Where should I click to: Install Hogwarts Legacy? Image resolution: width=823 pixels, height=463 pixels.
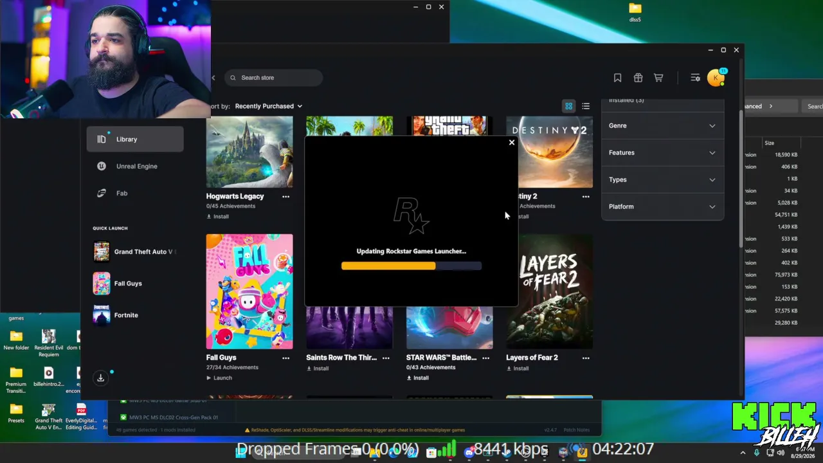[217, 217]
